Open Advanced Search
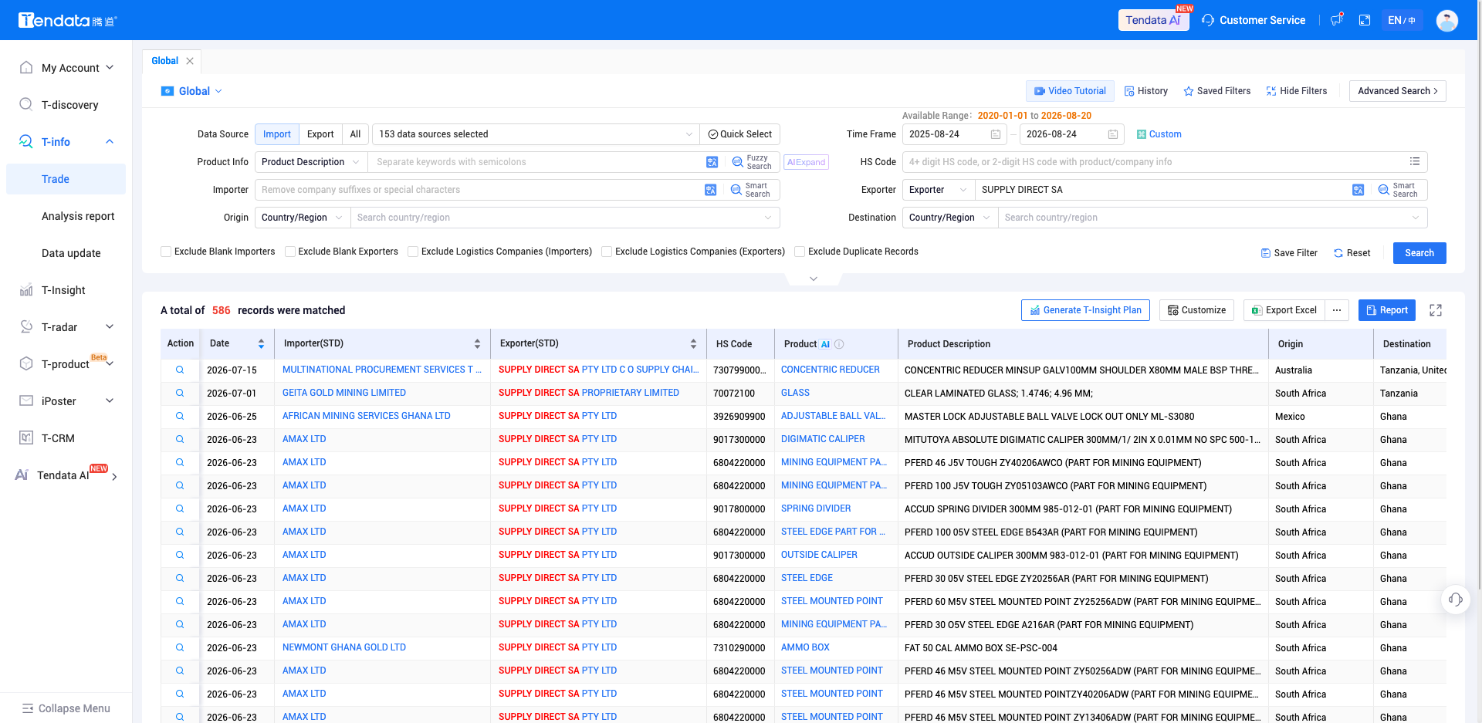The image size is (1482, 723). pyautogui.click(x=1398, y=91)
